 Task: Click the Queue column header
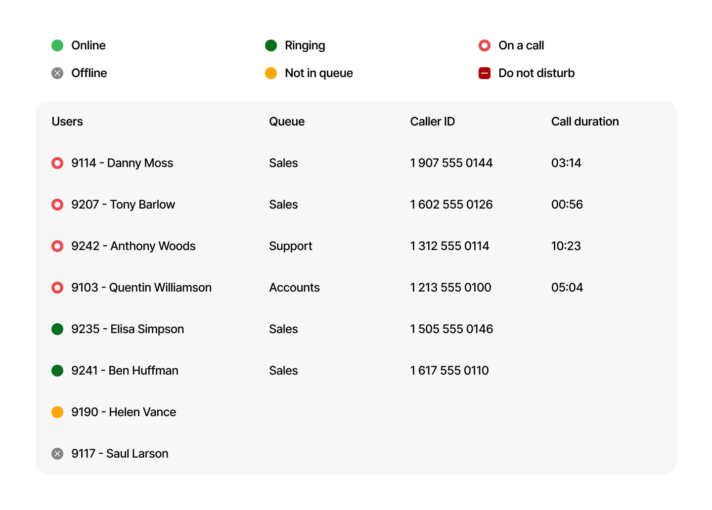click(x=287, y=122)
